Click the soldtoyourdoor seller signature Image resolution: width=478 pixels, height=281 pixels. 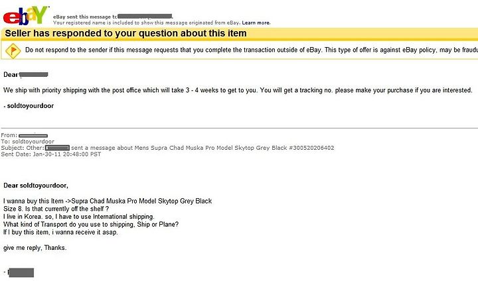pos(30,106)
